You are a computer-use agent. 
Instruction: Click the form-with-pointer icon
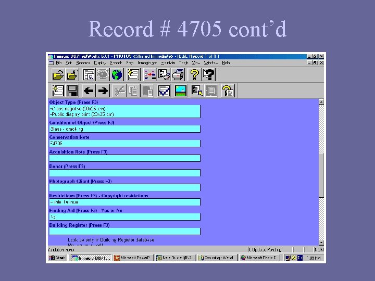point(197,91)
